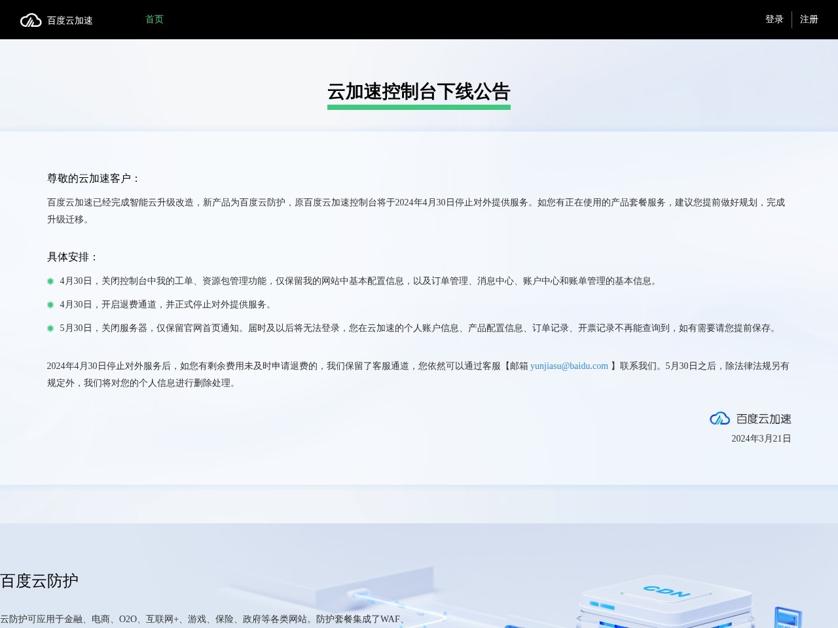Click the green bullet beside 开启退费通道 item
This screenshot has width=838, height=628.
pos(50,304)
